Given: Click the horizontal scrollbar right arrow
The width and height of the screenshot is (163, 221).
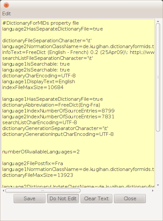Looking at the screenshot, I should [x=153, y=191].
